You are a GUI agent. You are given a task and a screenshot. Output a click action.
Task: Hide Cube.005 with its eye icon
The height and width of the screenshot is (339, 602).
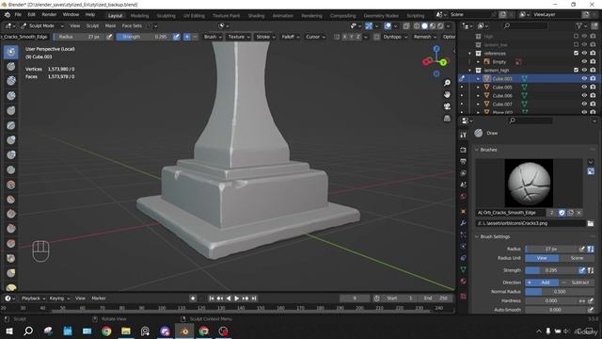pyautogui.click(x=584, y=87)
